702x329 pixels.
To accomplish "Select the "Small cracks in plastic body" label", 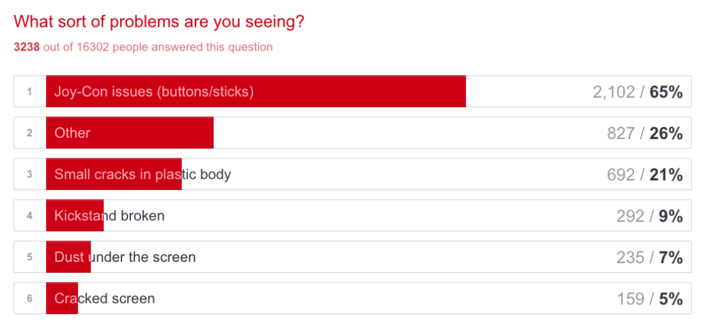I will click(x=143, y=174).
